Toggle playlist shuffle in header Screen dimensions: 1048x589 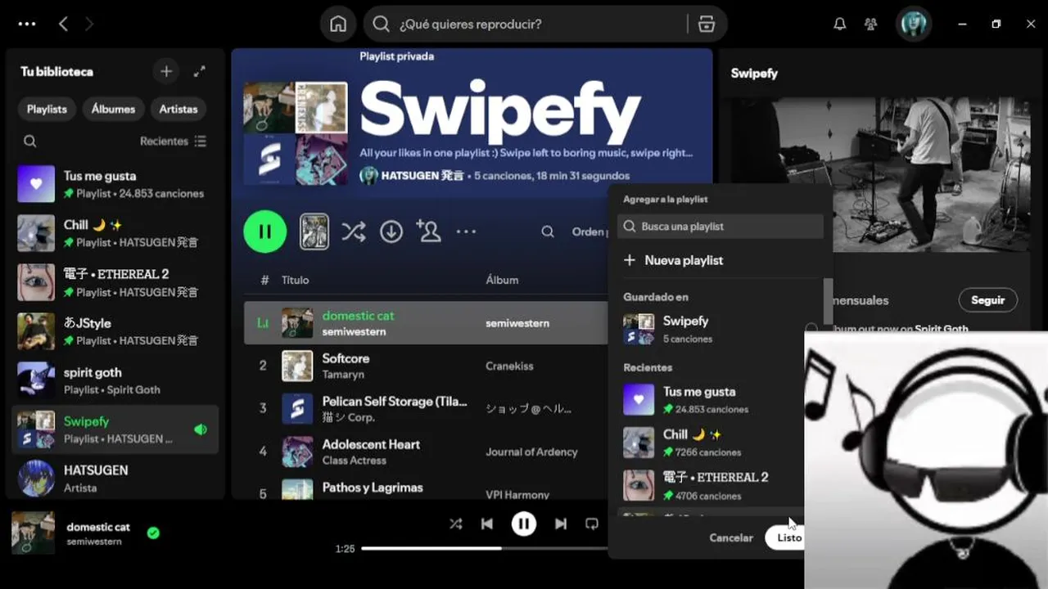pyautogui.click(x=354, y=232)
